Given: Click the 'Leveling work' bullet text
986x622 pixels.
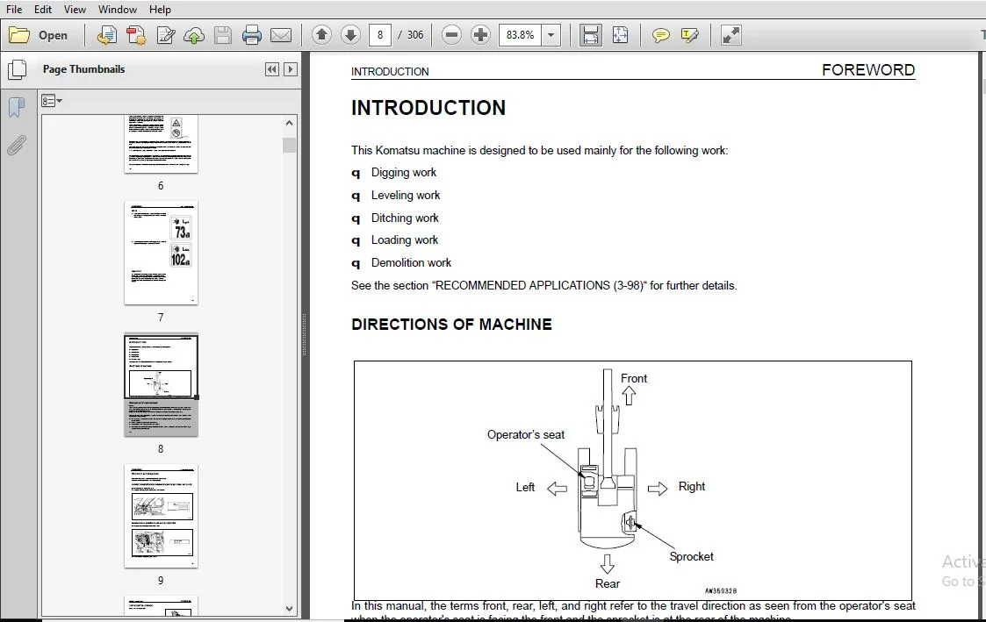Looking at the screenshot, I should (x=406, y=196).
